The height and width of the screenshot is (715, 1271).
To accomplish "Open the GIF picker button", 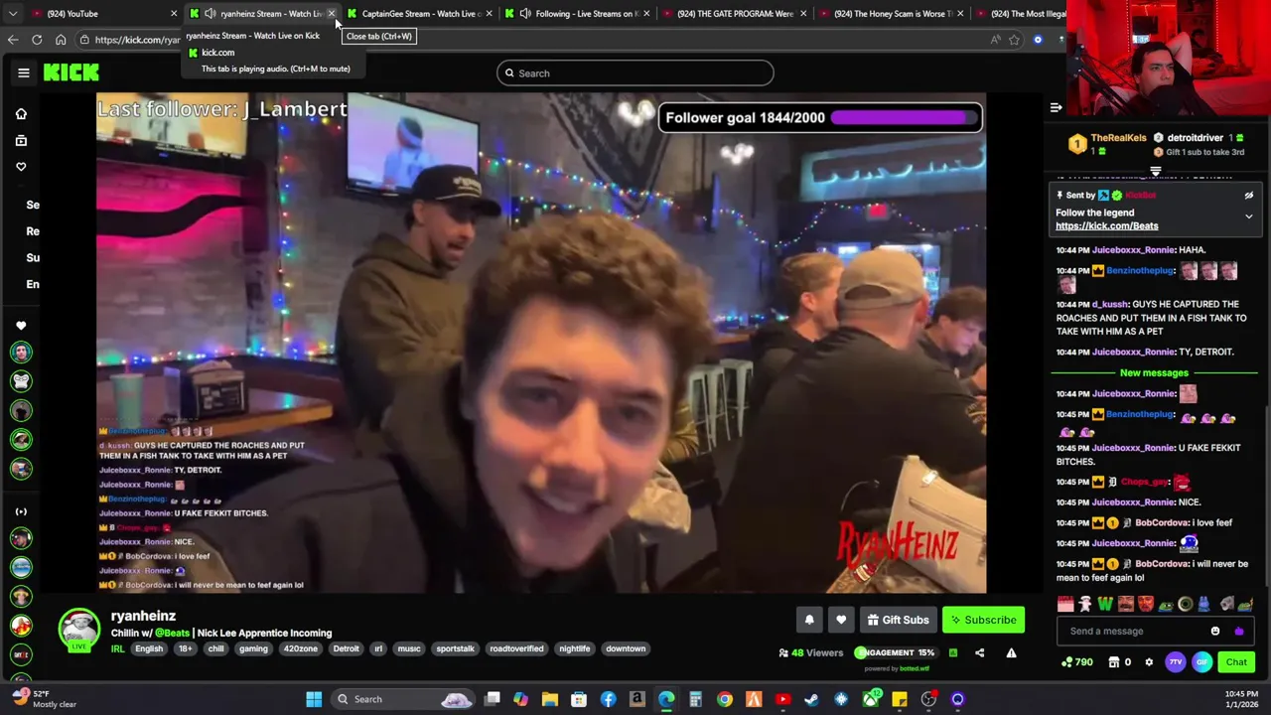I will [x=1201, y=662].
